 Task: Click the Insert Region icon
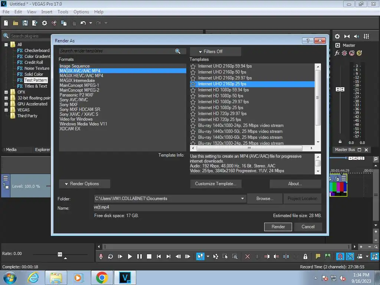(328, 256)
